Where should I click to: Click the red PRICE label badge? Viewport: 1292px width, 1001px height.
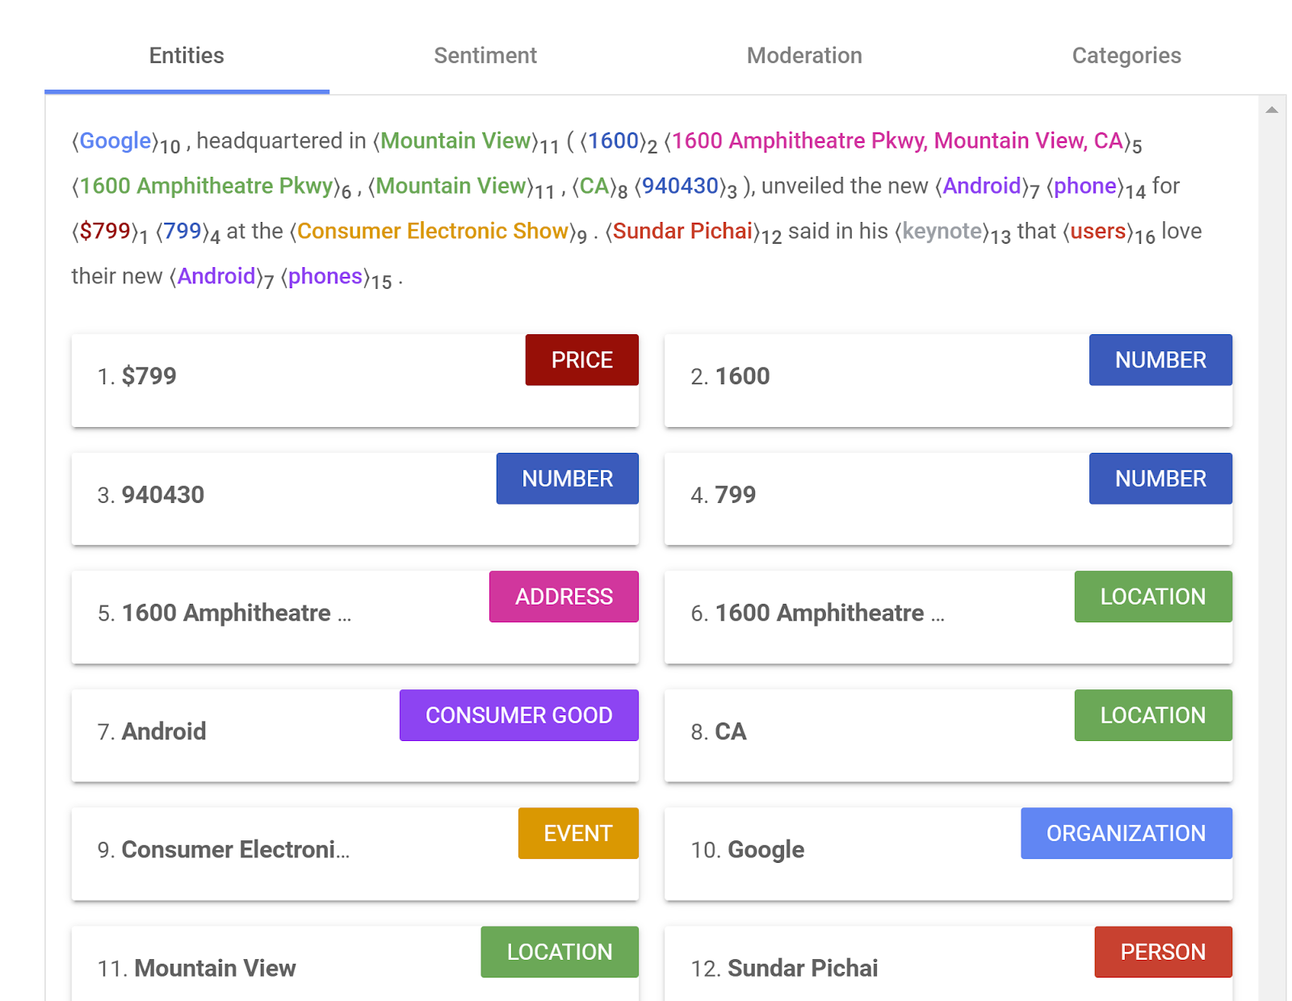pyautogui.click(x=581, y=360)
